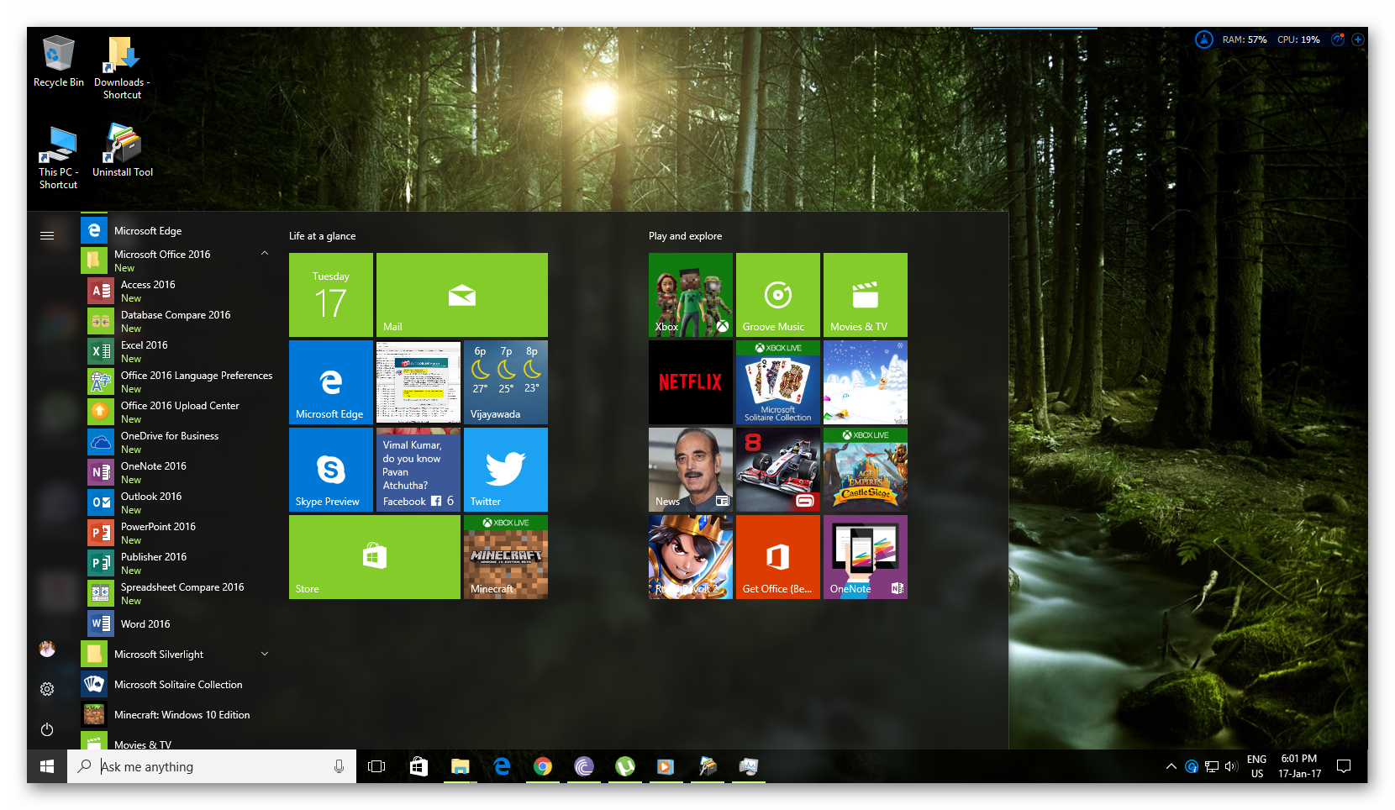Open the calendar tile showing Tuesday 17
This screenshot has height=810, width=1395.
pos(331,295)
